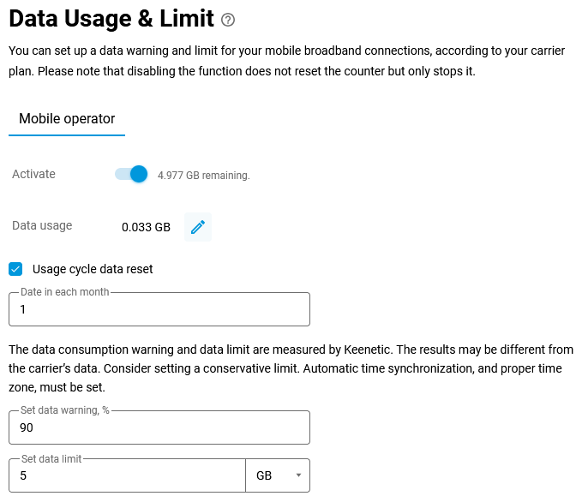The image size is (582, 502).
Task: Focus the Set data warning percentage field
Action: coord(159,428)
